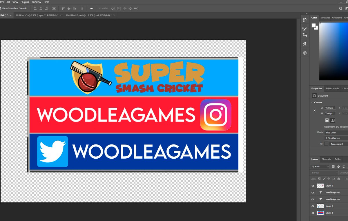
Task: Toggle the type layers filter icon
Action: click(x=344, y=167)
